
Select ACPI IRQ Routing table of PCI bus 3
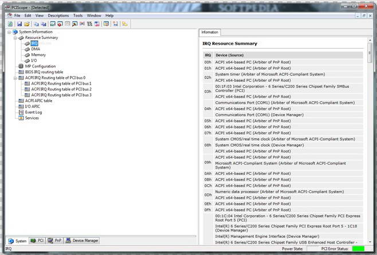pyautogui.click(x=61, y=95)
